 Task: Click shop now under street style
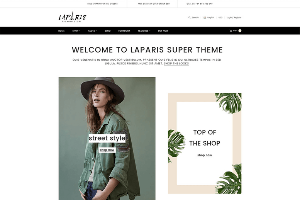coord(107,150)
